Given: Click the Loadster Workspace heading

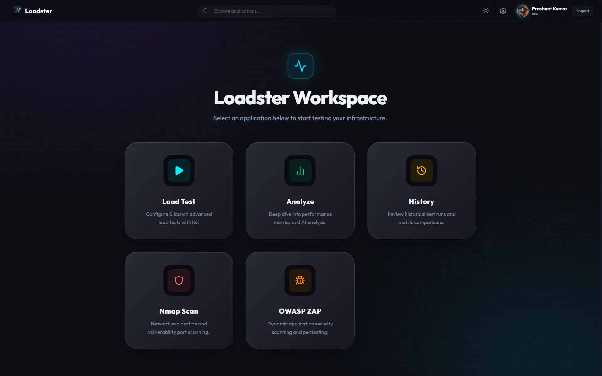Looking at the screenshot, I should pos(300,98).
